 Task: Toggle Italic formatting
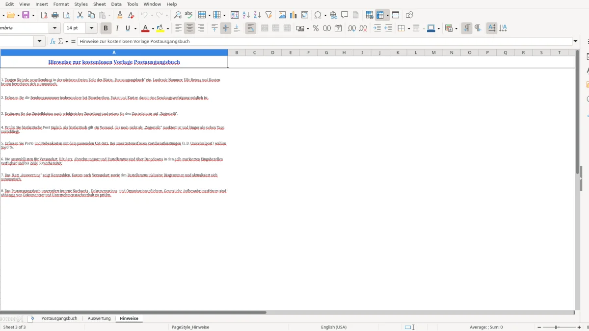(117, 28)
